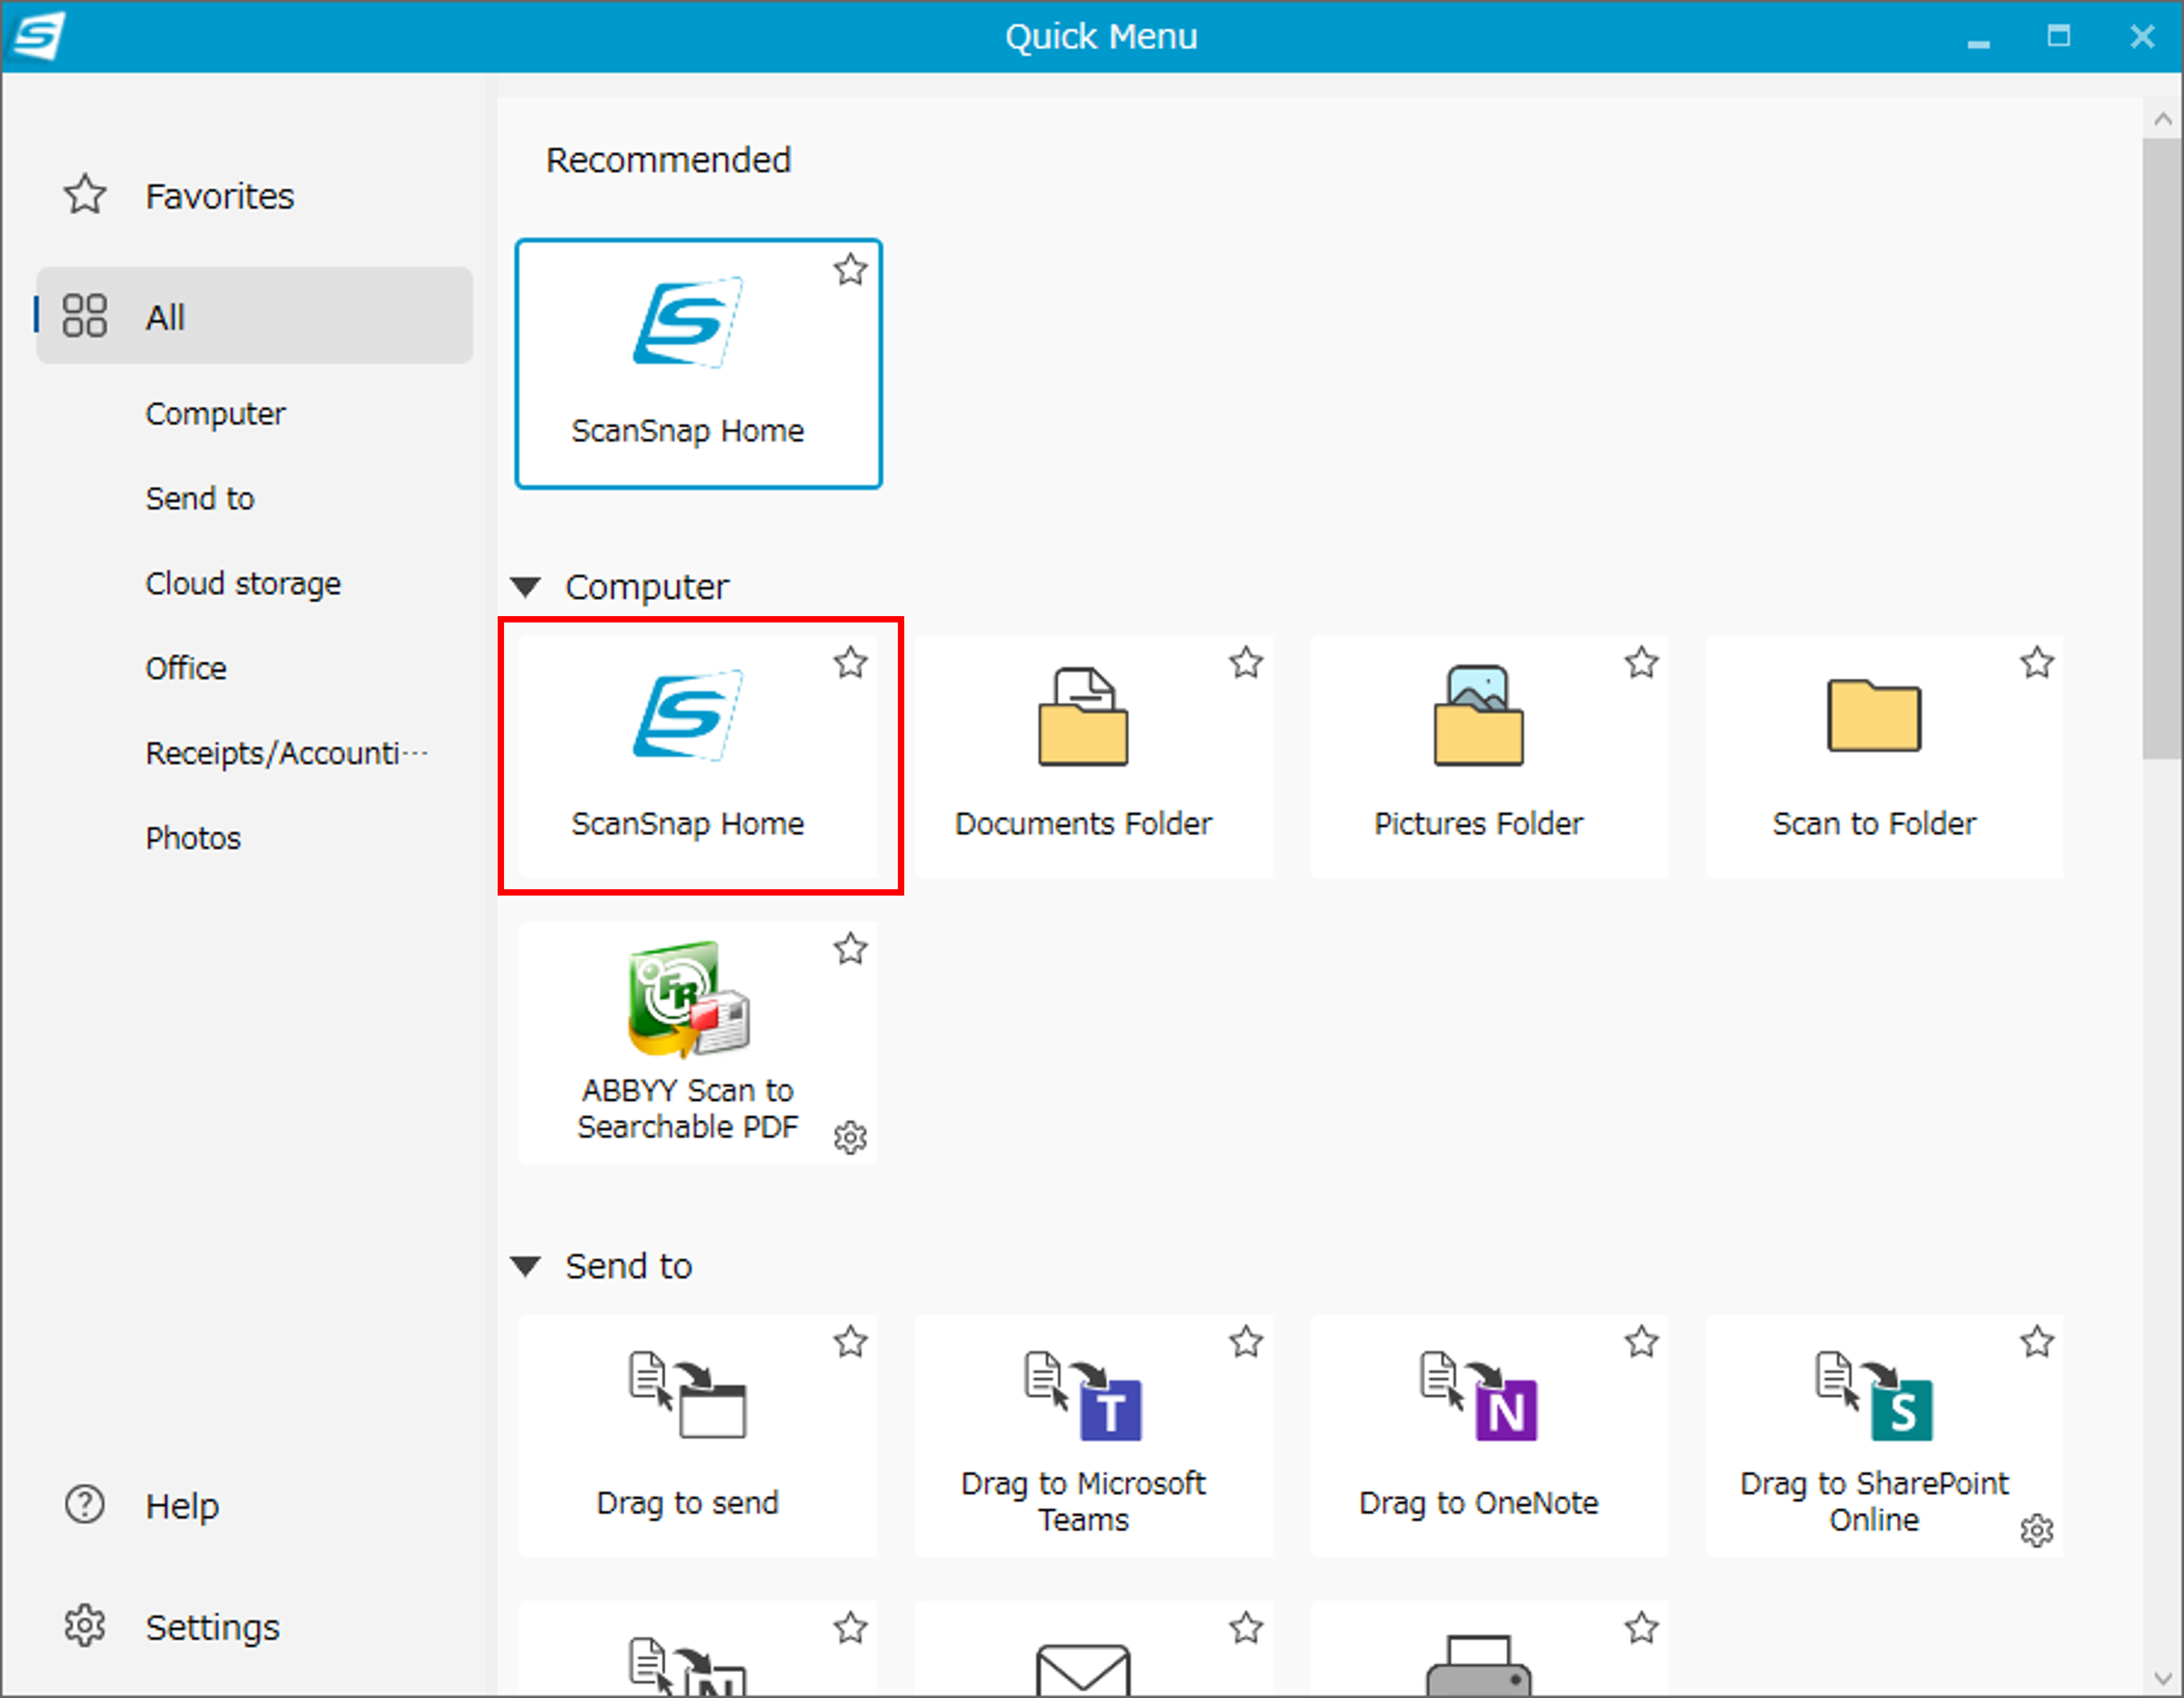
Task: Toggle favorite star on Documents Folder
Action: coord(1246,662)
